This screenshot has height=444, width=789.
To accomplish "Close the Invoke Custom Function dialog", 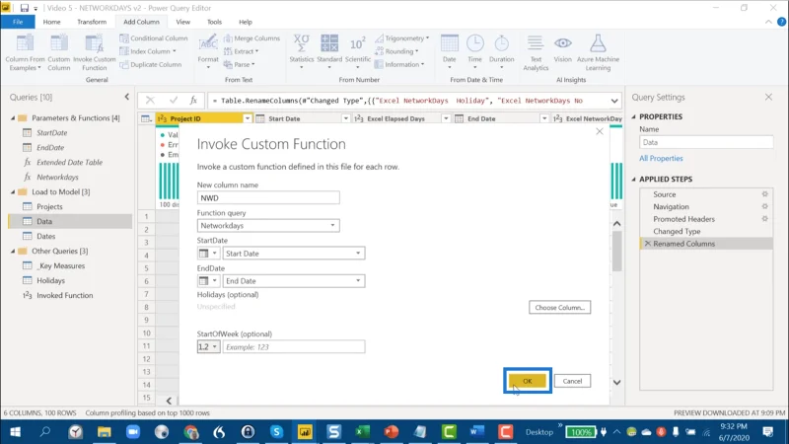I will coord(600,131).
